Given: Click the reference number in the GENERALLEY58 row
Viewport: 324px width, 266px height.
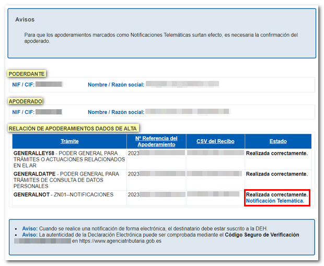Looking at the screenshot, I should point(156,153).
